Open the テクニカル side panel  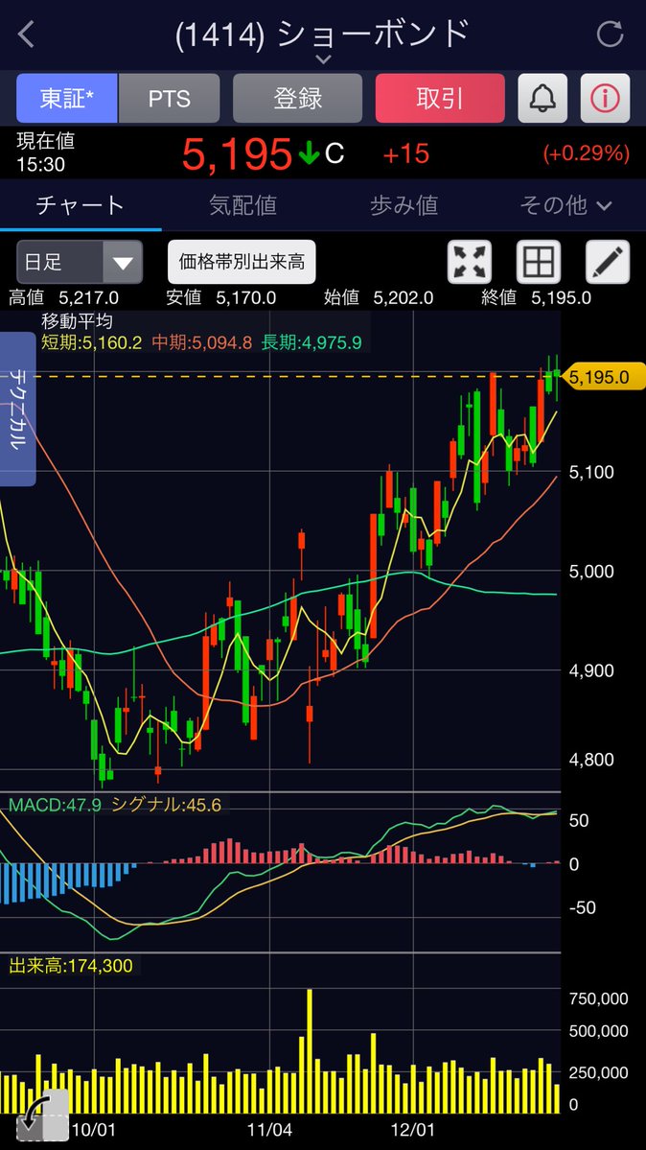tap(17, 409)
